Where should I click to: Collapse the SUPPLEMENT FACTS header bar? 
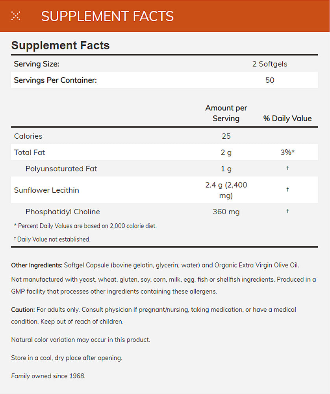[x=107, y=16]
